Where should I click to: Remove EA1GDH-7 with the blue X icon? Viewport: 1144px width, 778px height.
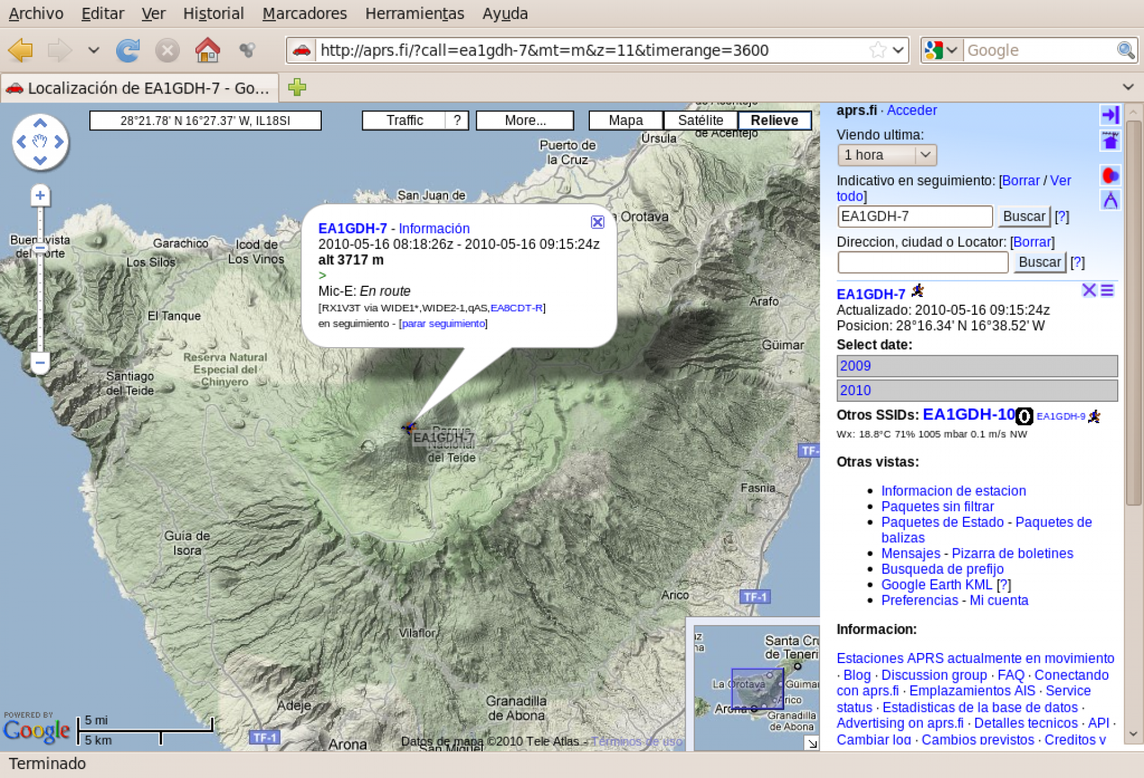(1089, 290)
